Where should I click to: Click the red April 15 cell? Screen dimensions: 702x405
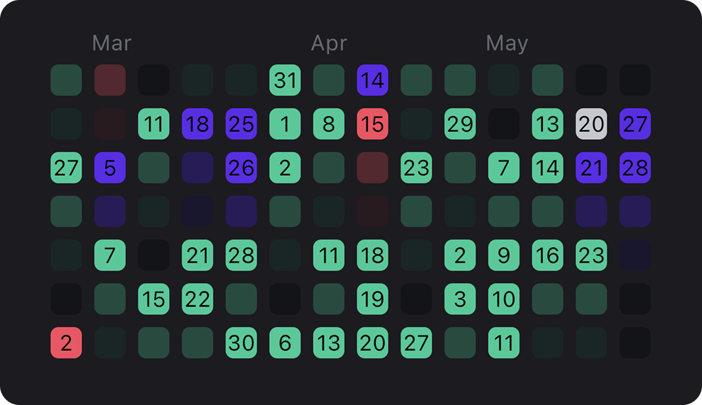(x=372, y=124)
